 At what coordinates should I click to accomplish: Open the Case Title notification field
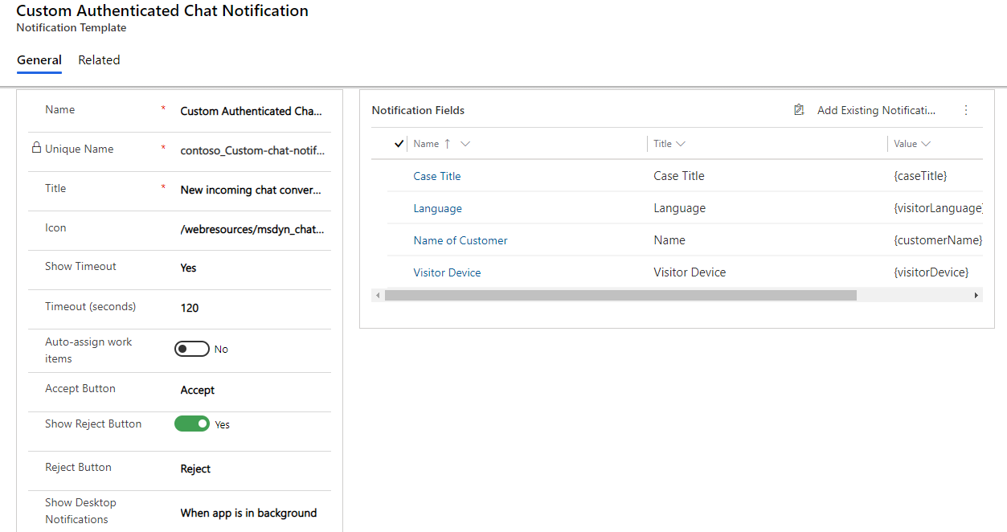[x=436, y=175]
